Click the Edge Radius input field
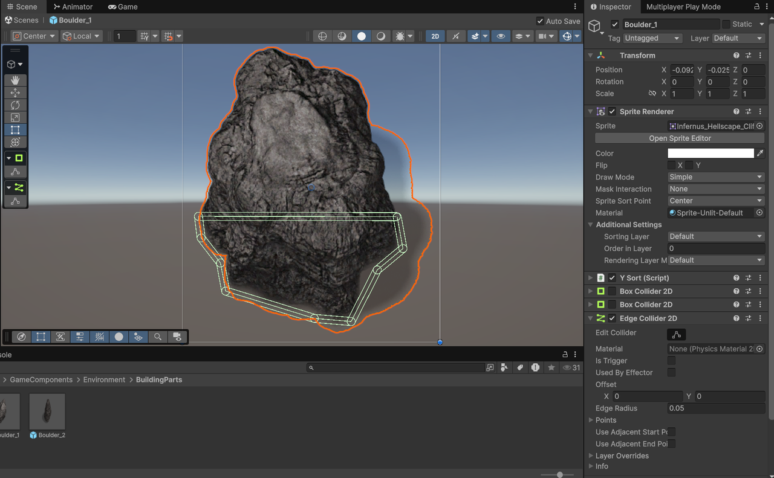Image resolution: width=774 pixels, height=478 pixels. pos(717,409)
